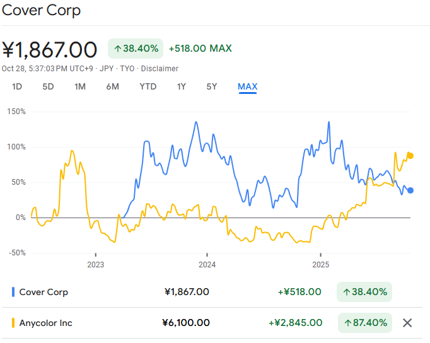
Task: Click the -50% axis label
Action: 17,253
